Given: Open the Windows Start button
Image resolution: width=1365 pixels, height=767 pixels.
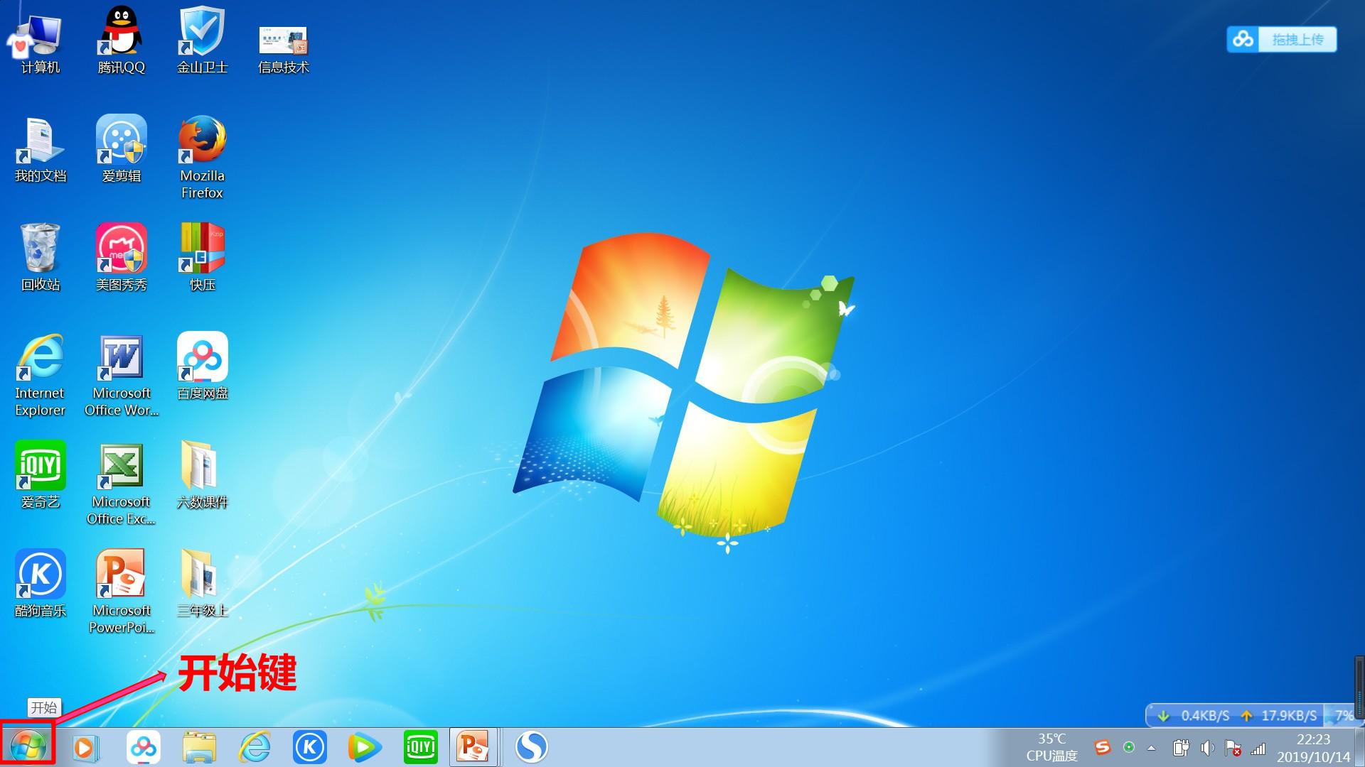Looking at the screenshot, I should click(28, 746).
